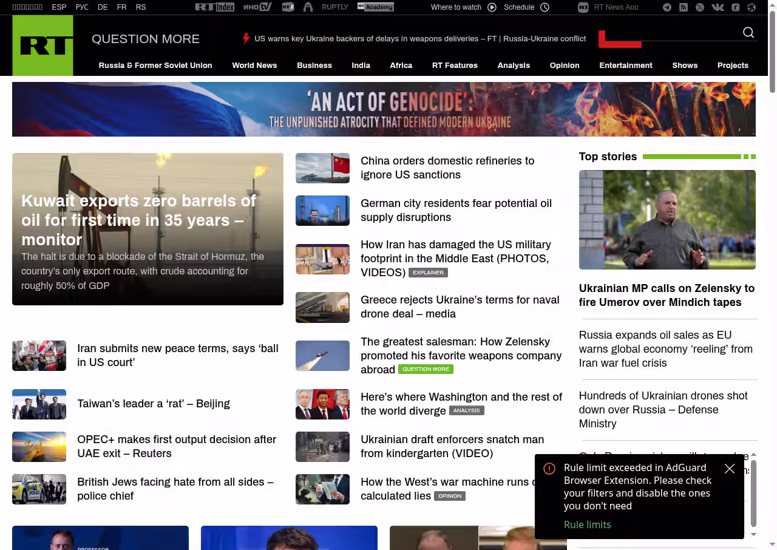Go to the Opinion section
Screen dimensions: 777x550
point(565,66)
